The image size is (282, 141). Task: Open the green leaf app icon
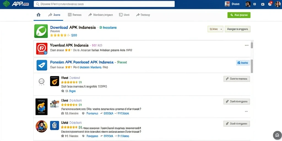[x=41, y=31]
